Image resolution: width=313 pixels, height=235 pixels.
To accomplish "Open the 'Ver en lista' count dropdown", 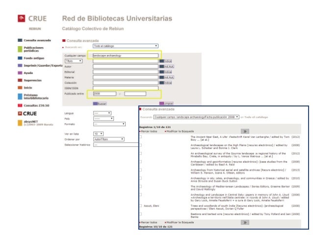I will tap(98, 133).
